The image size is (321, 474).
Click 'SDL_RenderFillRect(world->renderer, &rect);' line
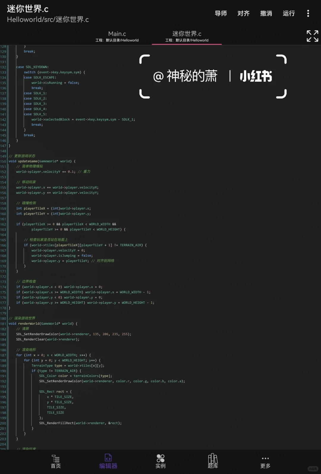click(x=80, y=423)
